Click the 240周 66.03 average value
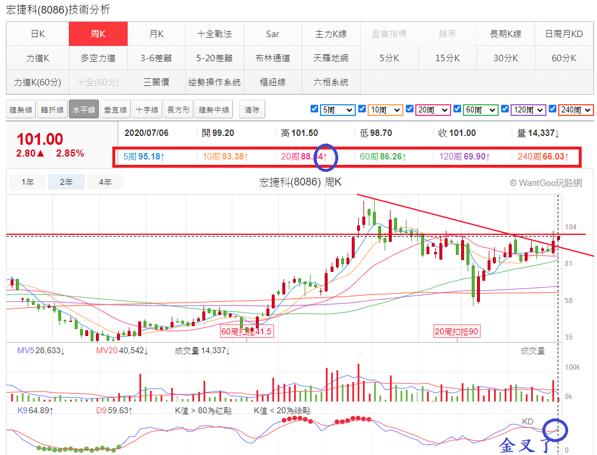 pyautogui.click(x=543, y=157)
